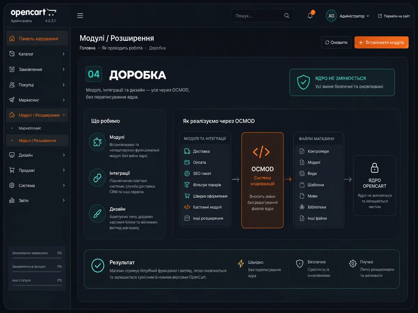The image size is (418, 313).
Task: Open Як проходить робота breadcrumb link
Action: [122, 48]
